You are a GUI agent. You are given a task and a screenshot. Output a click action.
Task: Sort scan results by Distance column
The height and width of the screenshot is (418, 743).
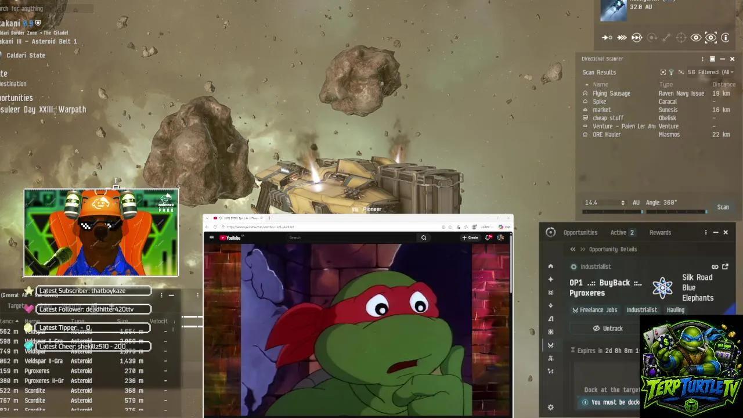click(723, 84)
